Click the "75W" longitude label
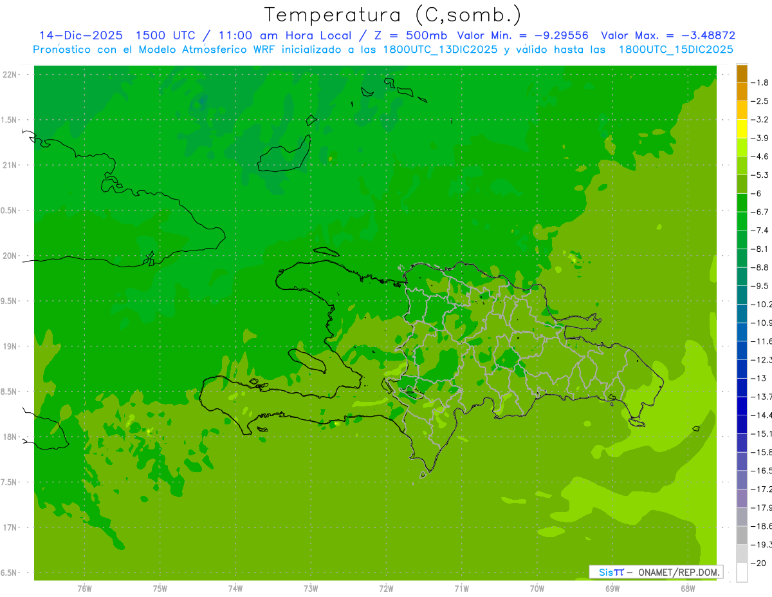772x597 pixels. 160,589
